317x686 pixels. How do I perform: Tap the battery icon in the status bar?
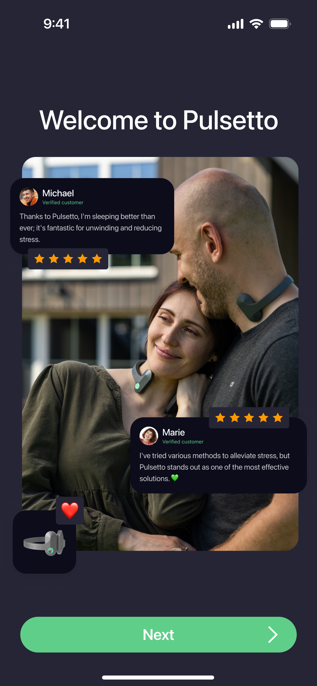click(x=280, y=24)
